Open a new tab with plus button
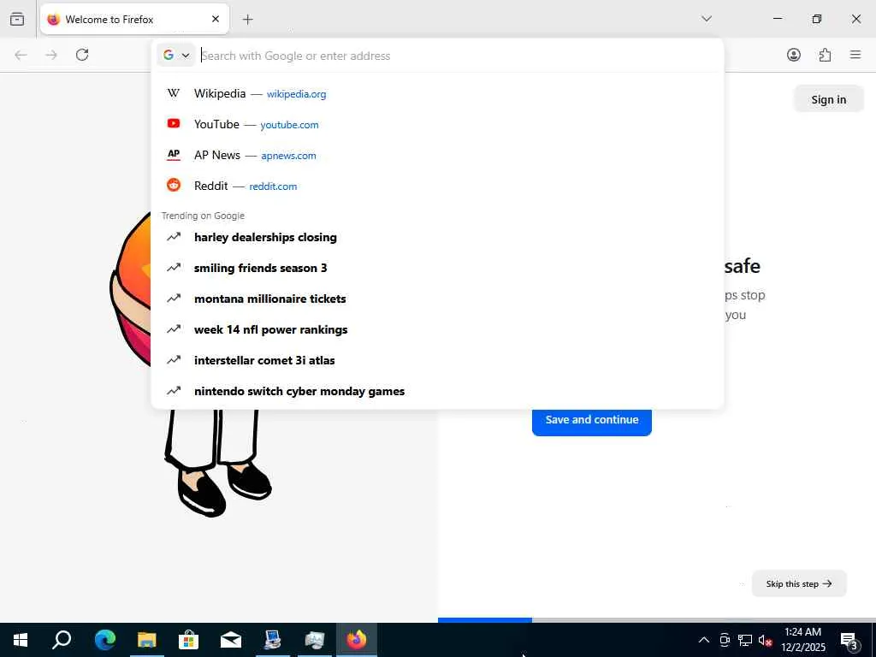The height and width of the screenshot is (657, 876). [247, 20]
